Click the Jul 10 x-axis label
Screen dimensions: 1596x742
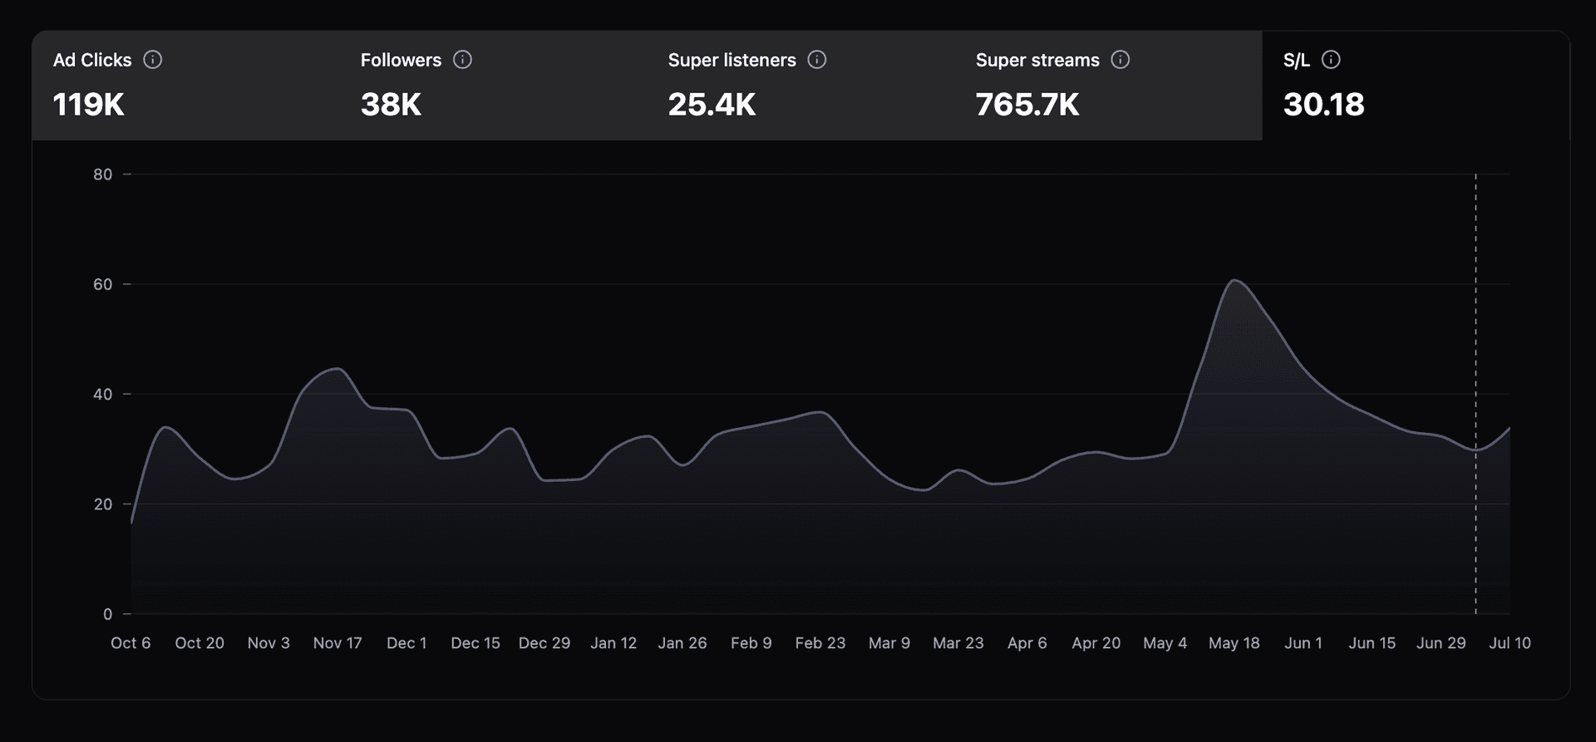tap(1510, 643)
